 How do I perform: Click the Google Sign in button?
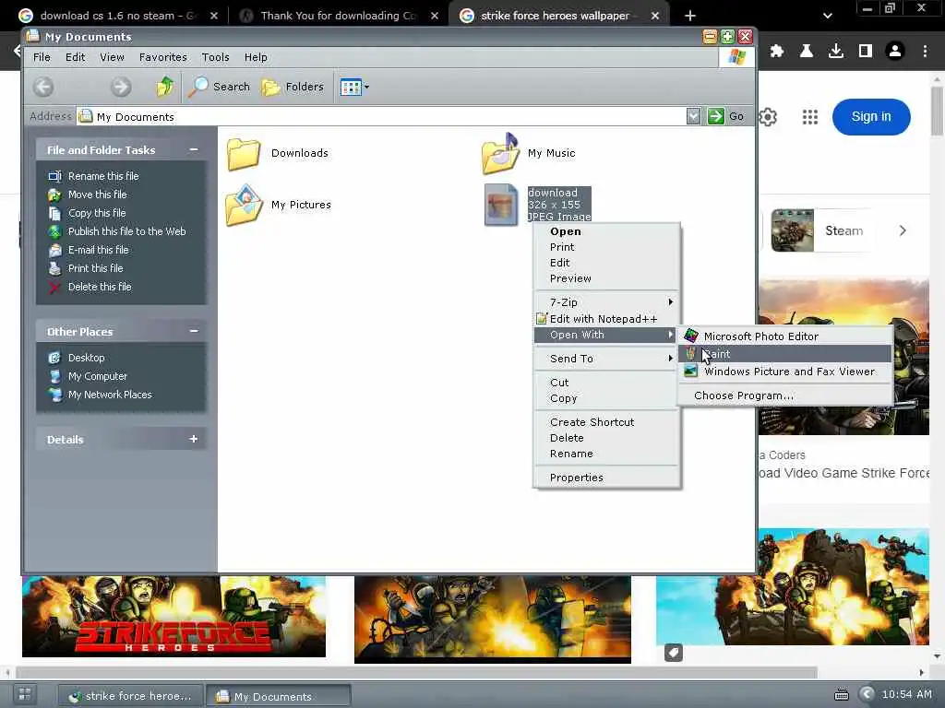coord(871,117)
